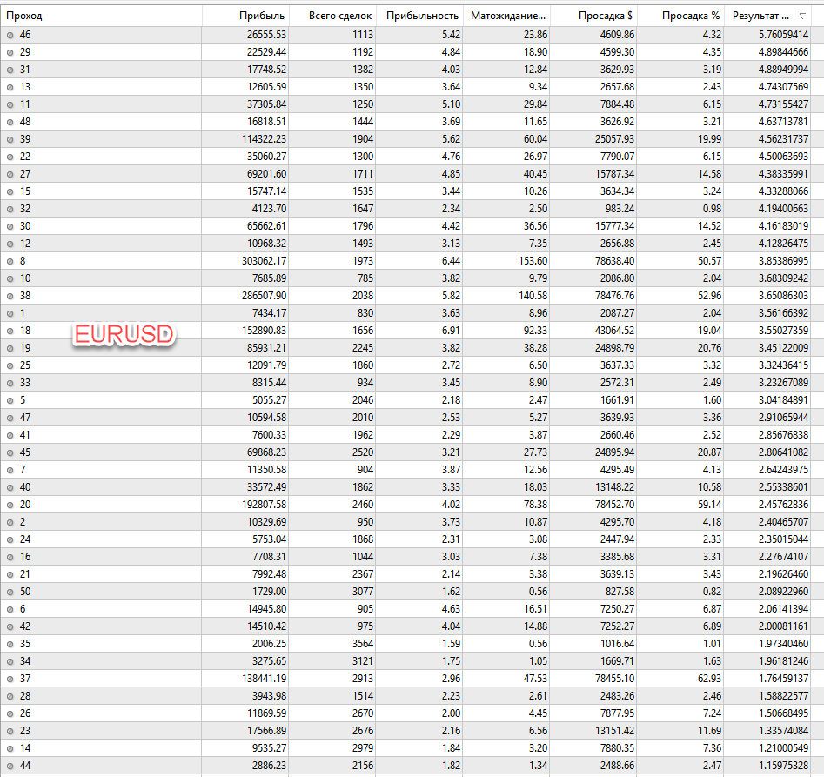Select pass number 41
The width and height of the screenshot is (824, 777).
(24, 435)
